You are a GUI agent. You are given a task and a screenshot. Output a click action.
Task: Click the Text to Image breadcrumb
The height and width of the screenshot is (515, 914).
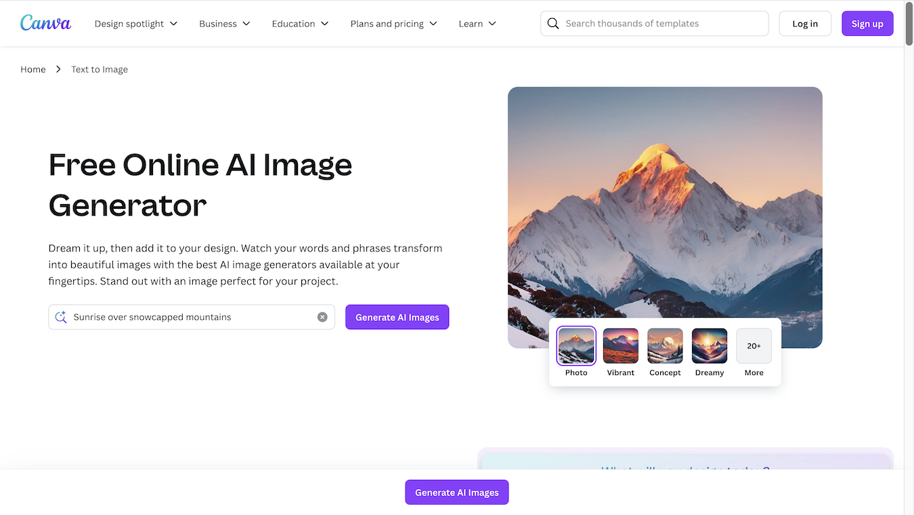tap(100, 69)
